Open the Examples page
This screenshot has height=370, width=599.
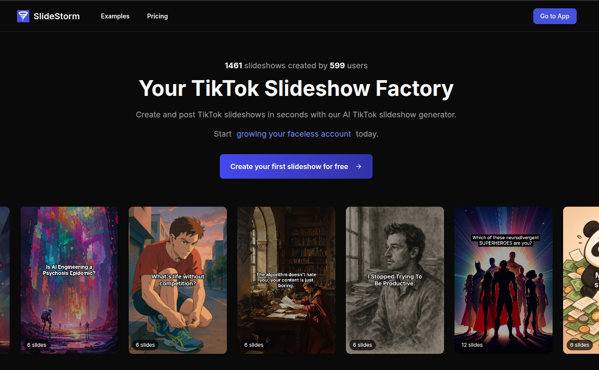115,16
